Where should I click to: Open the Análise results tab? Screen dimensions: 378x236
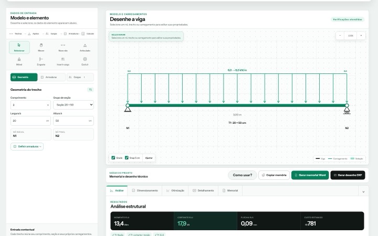click(x=117, y=190)
